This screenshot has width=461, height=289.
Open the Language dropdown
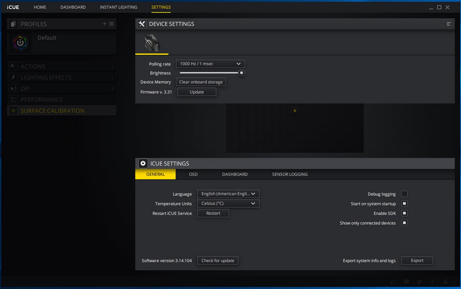click(x=228, y=194)
